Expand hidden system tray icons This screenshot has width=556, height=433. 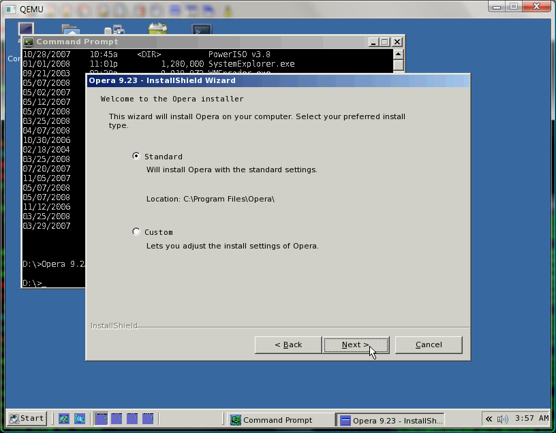point(489,419)
